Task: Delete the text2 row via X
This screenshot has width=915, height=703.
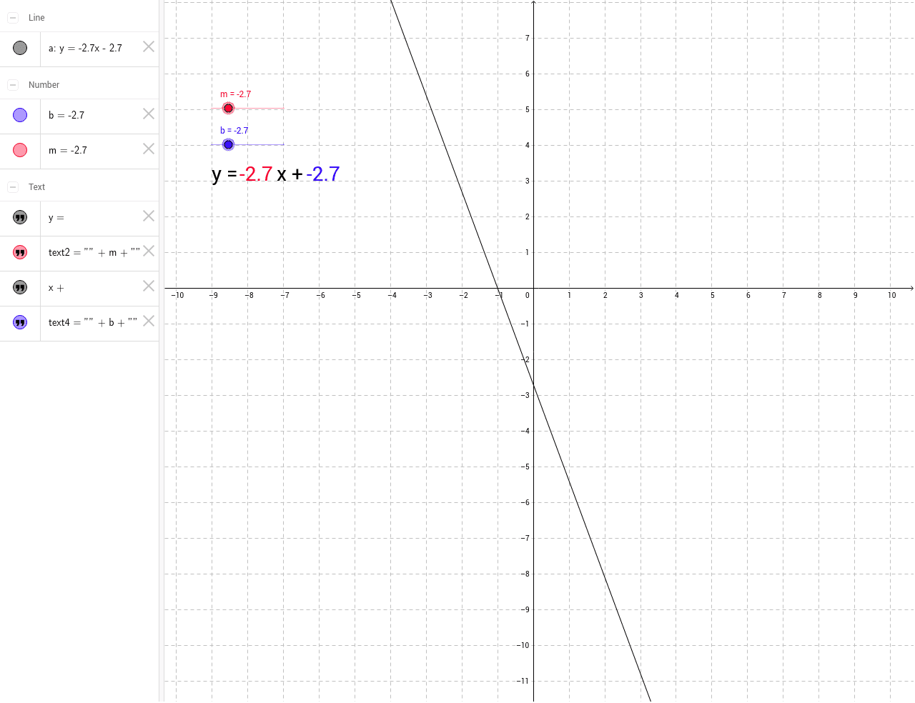Action: [149, 251]
